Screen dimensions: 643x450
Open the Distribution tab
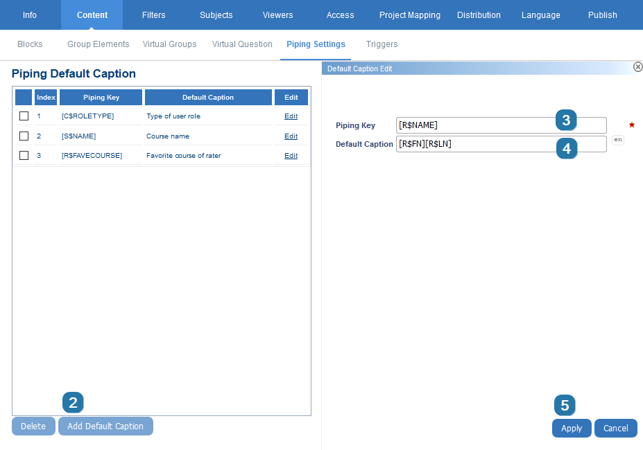(x=479, y=15)
